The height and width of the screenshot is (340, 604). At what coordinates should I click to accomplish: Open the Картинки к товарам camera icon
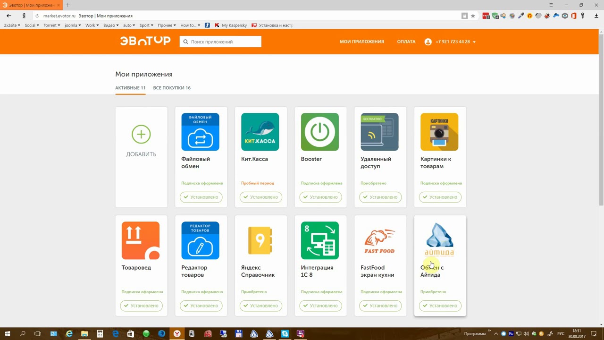439,132
